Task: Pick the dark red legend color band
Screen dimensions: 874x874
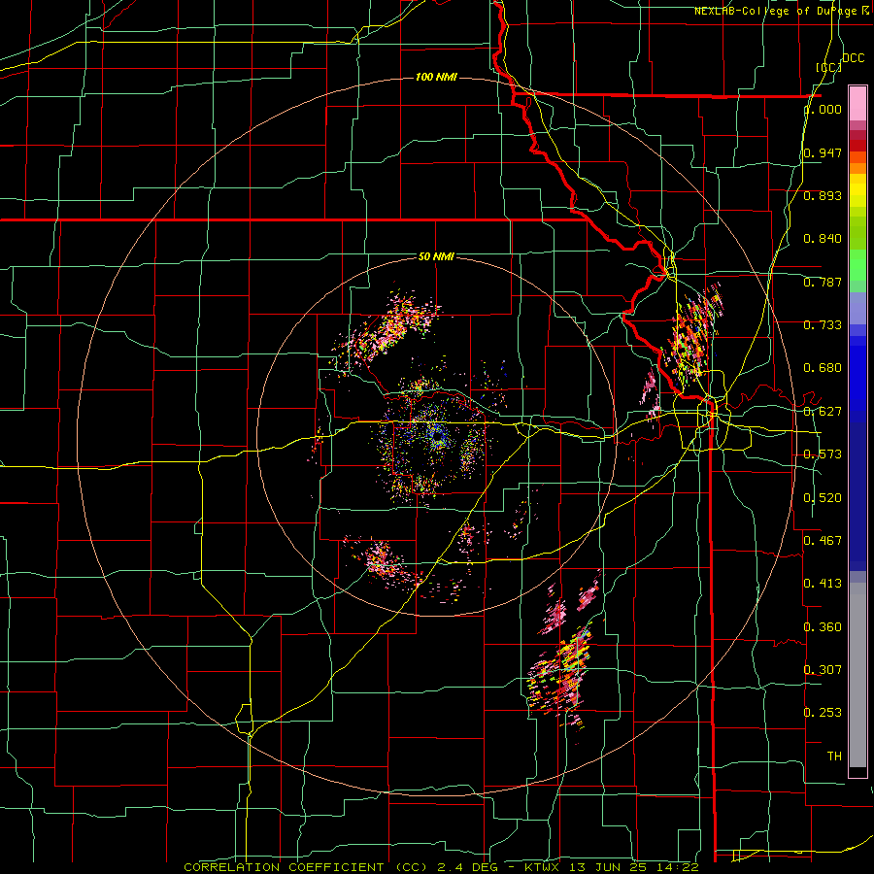Action: pos(857,146)
